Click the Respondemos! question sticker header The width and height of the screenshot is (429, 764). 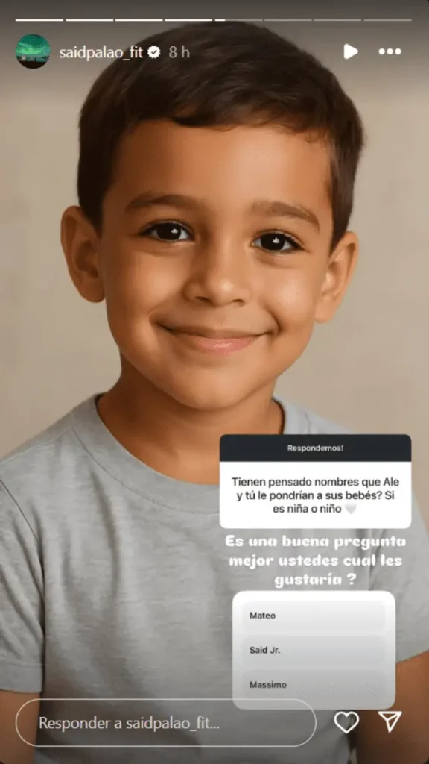[315, 448]
